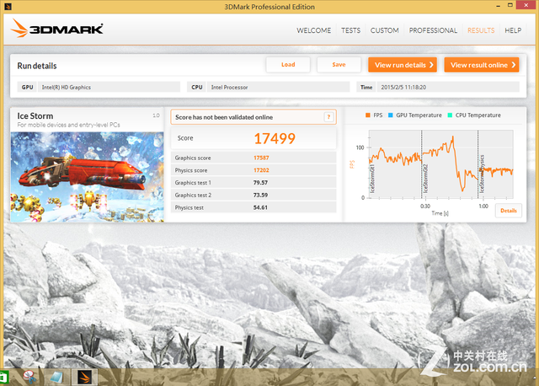Open the blue notepad taskbar icon
Viewport: 539px width, 386px height.
point(56,378)
